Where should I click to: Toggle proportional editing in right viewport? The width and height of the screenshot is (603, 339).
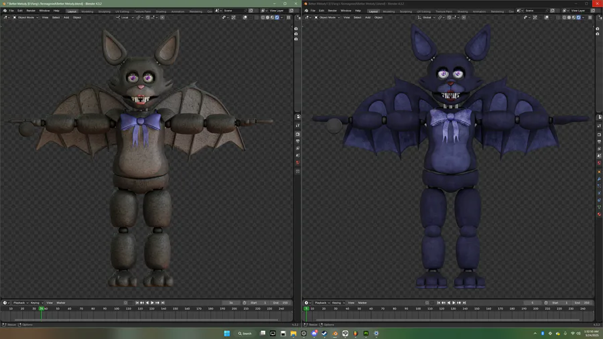point(464,17)
